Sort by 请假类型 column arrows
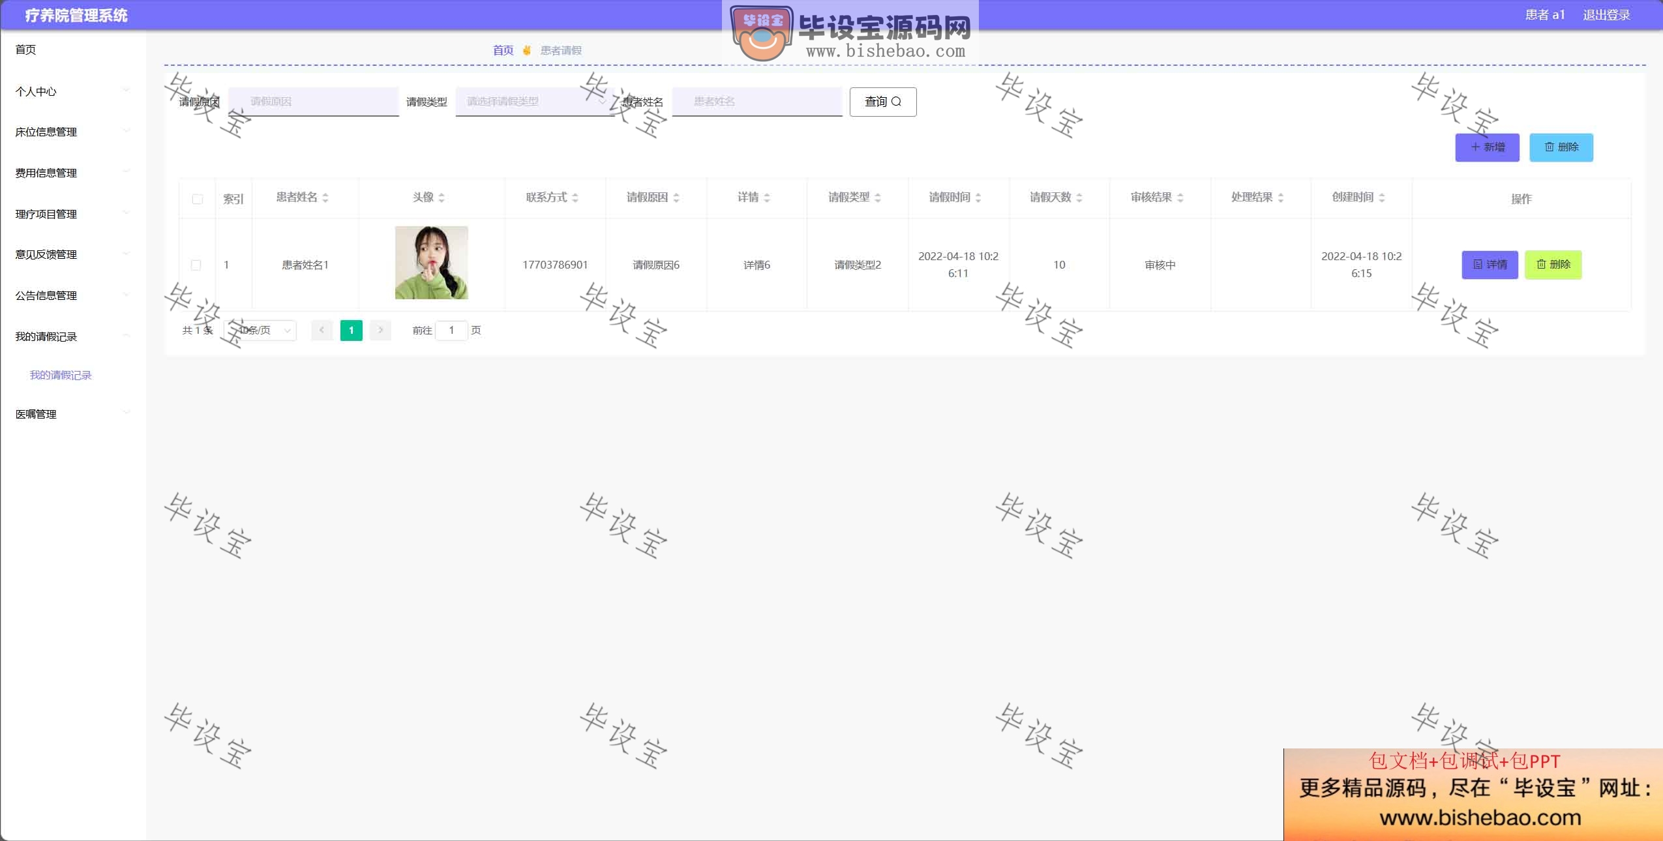The height and width of the screenshot is (841, 1663). (x=878, y=198)
